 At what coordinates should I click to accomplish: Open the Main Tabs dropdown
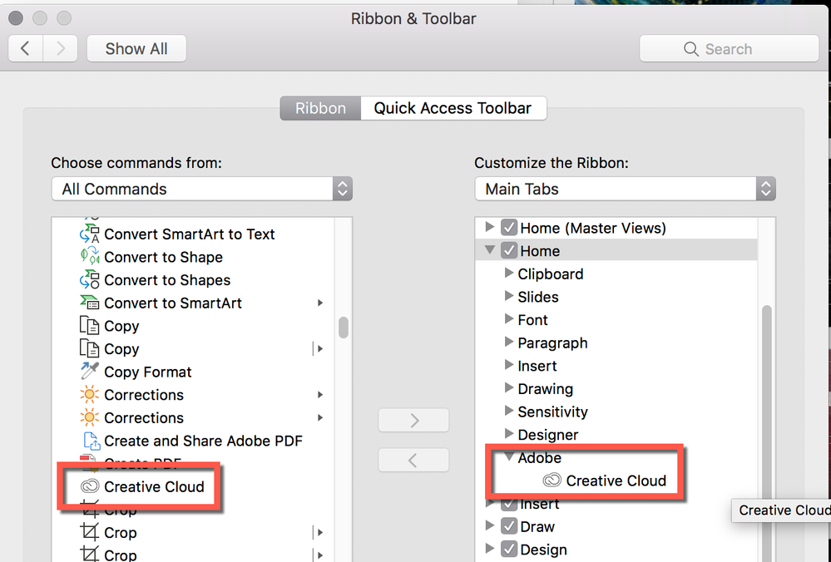pos(625,189)
